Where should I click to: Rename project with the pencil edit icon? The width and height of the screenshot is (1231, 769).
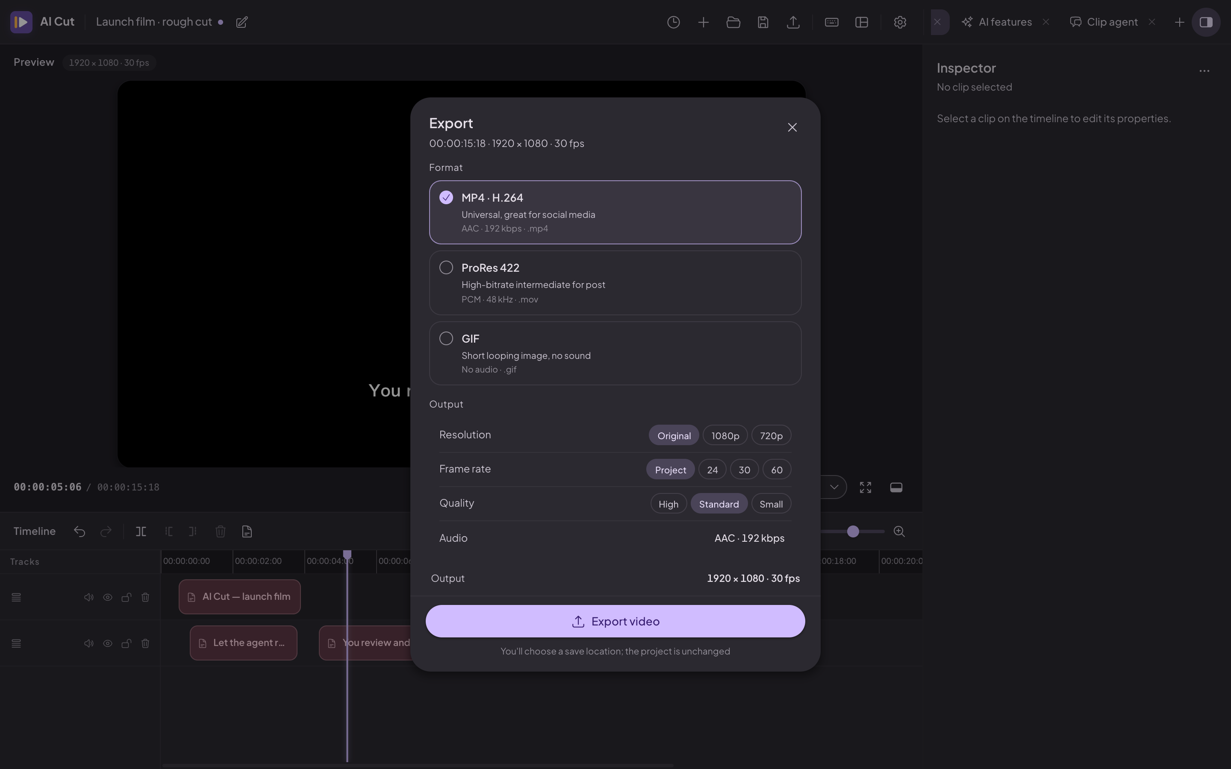tap(242, 22)
